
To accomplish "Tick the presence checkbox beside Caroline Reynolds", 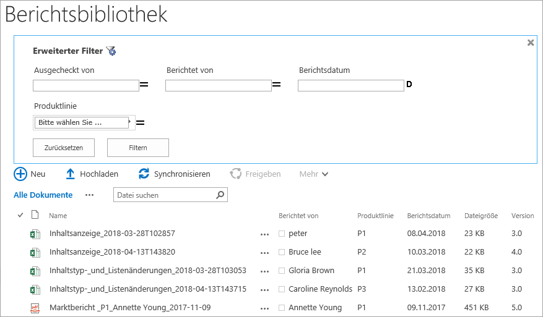I will [282, 289].
